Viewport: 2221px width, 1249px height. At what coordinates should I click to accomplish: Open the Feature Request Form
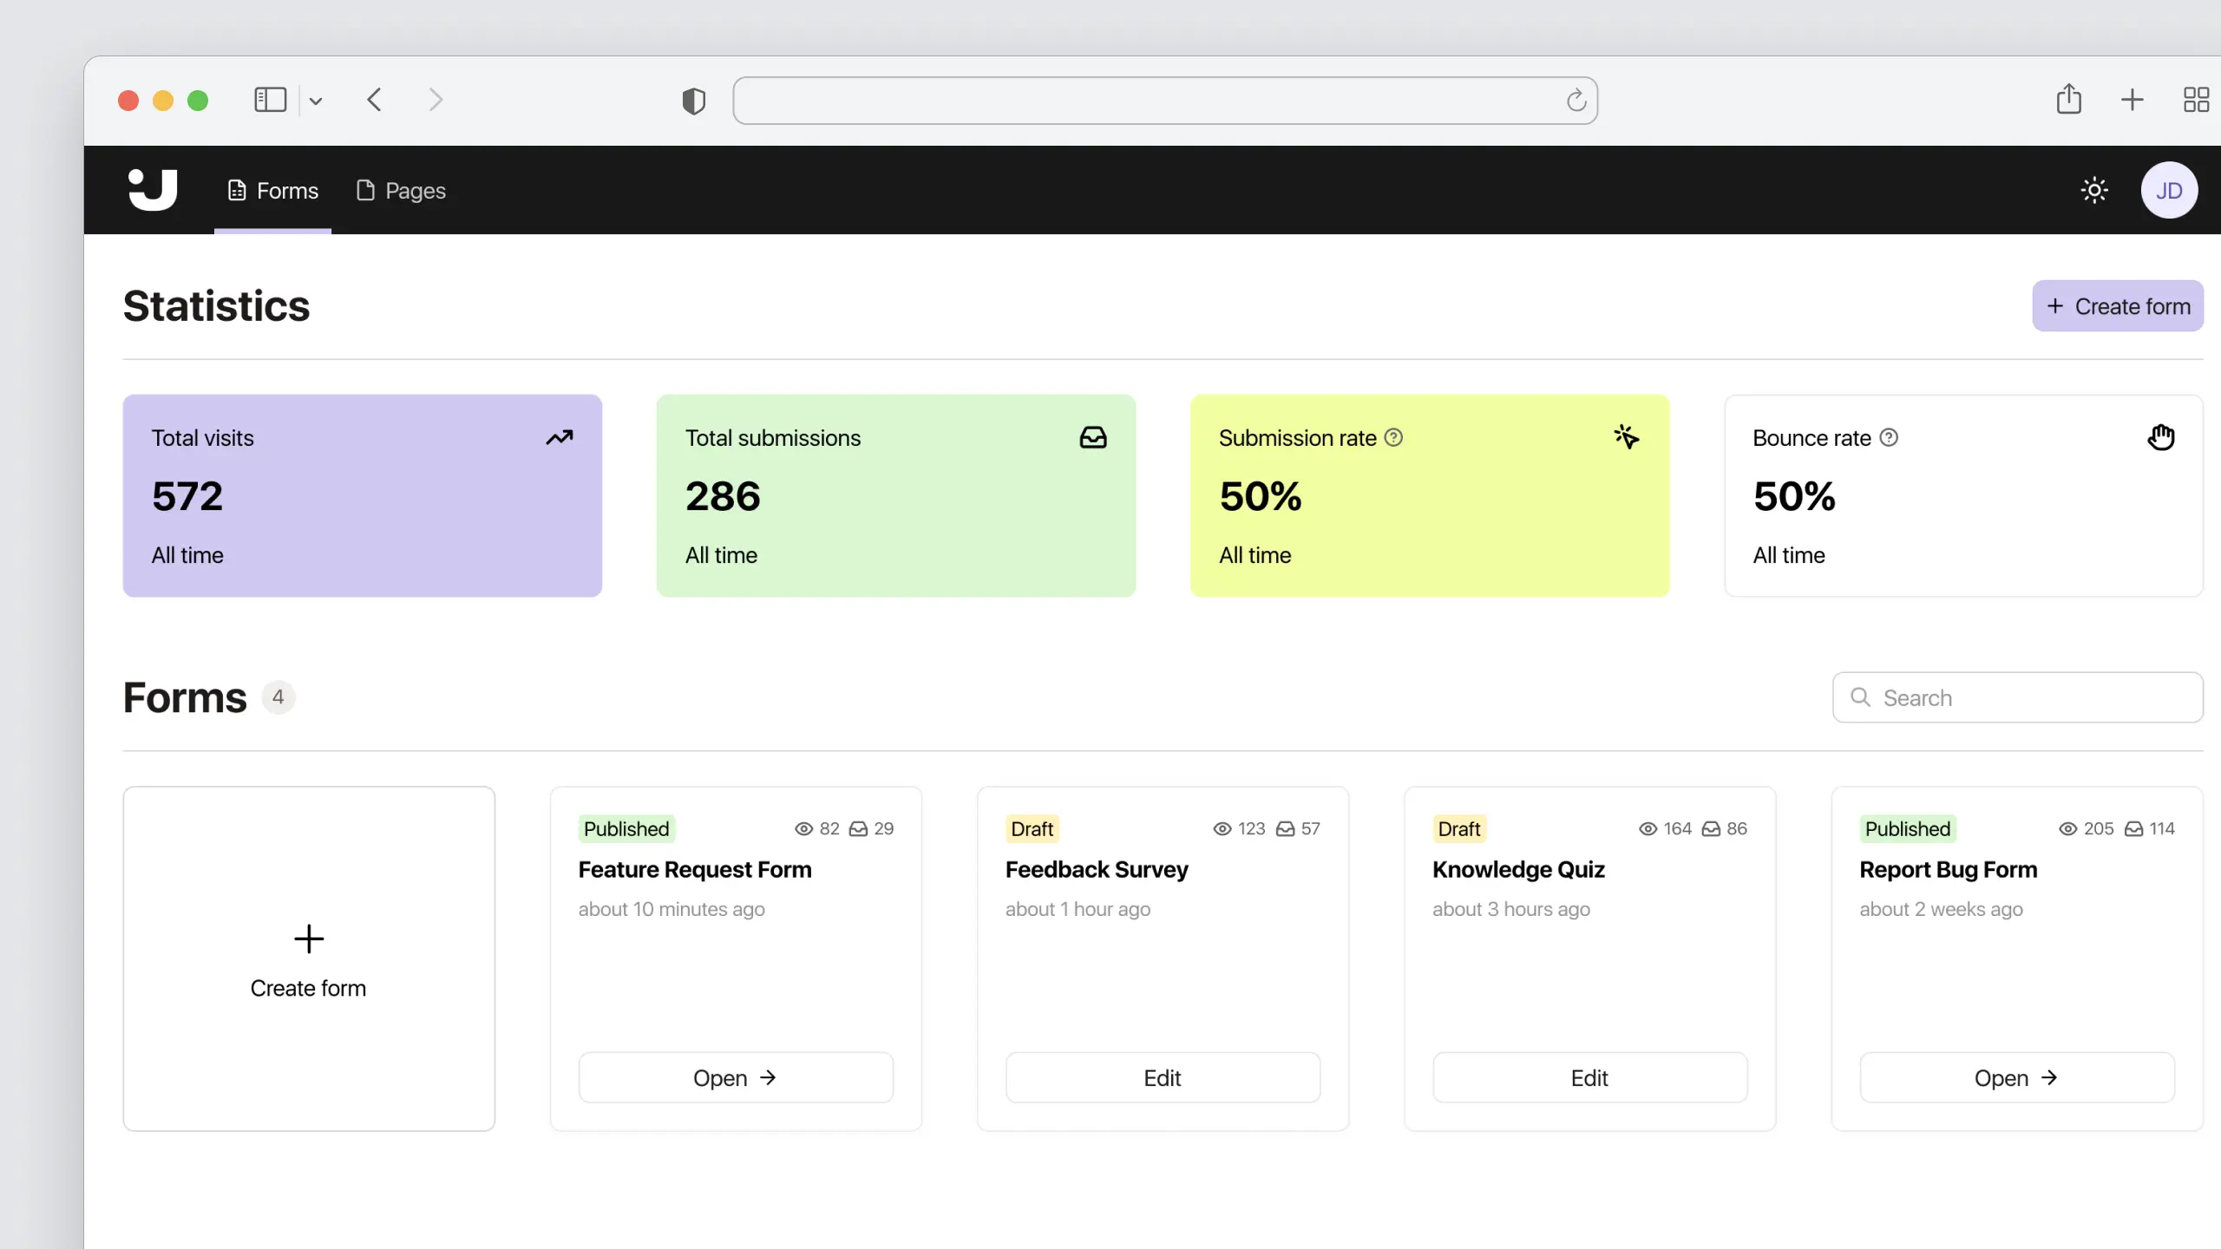click(x=735, y=1077)
